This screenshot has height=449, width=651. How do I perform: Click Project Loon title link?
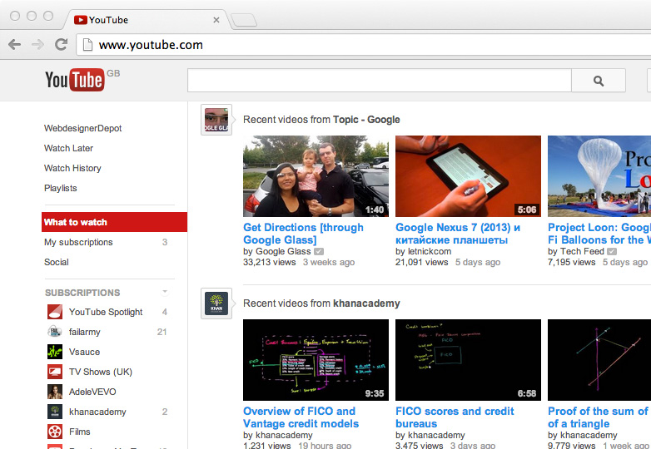599,234
